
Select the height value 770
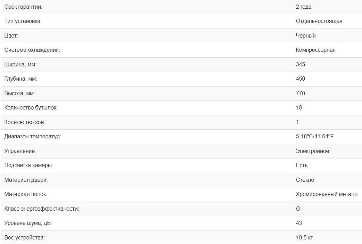(x=301, y=93)
